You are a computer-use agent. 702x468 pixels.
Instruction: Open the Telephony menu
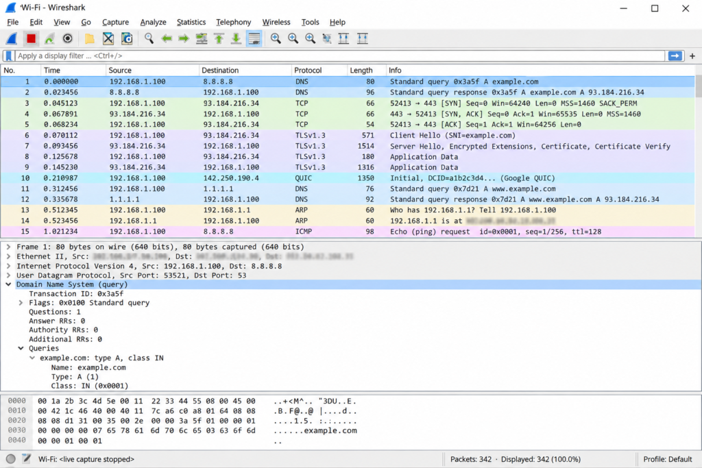click(x=234, y=22)
